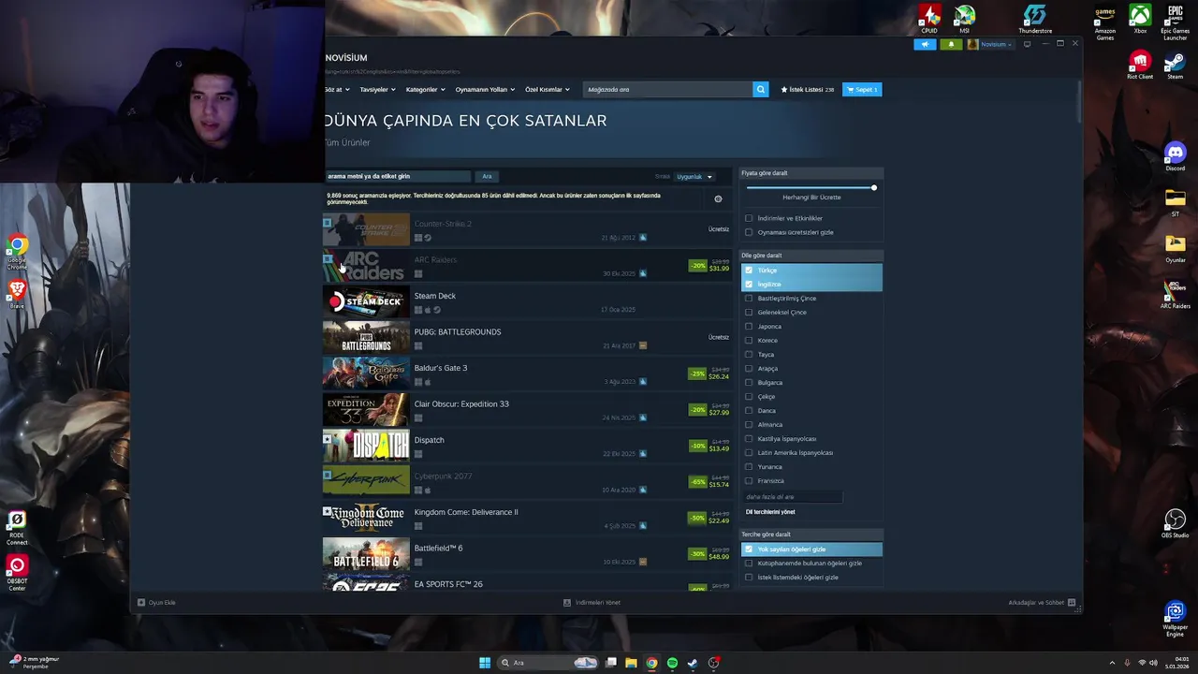Check the Almanca language filter
This screenshot has width=1198, height=674.
point(749,425)
